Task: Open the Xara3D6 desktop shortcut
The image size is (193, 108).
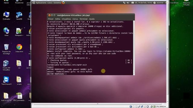Action: [19, 16]
